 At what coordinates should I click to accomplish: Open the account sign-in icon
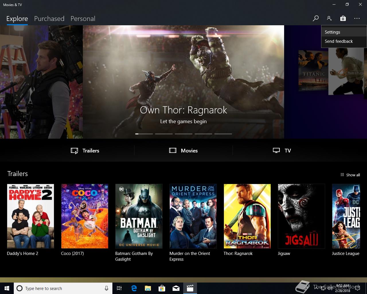329,18
